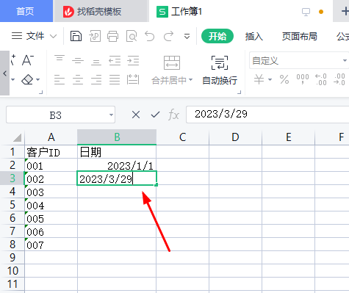Screen dimensions: 349x293
Task: Click the fx insert function button
Action: (173, 115)
